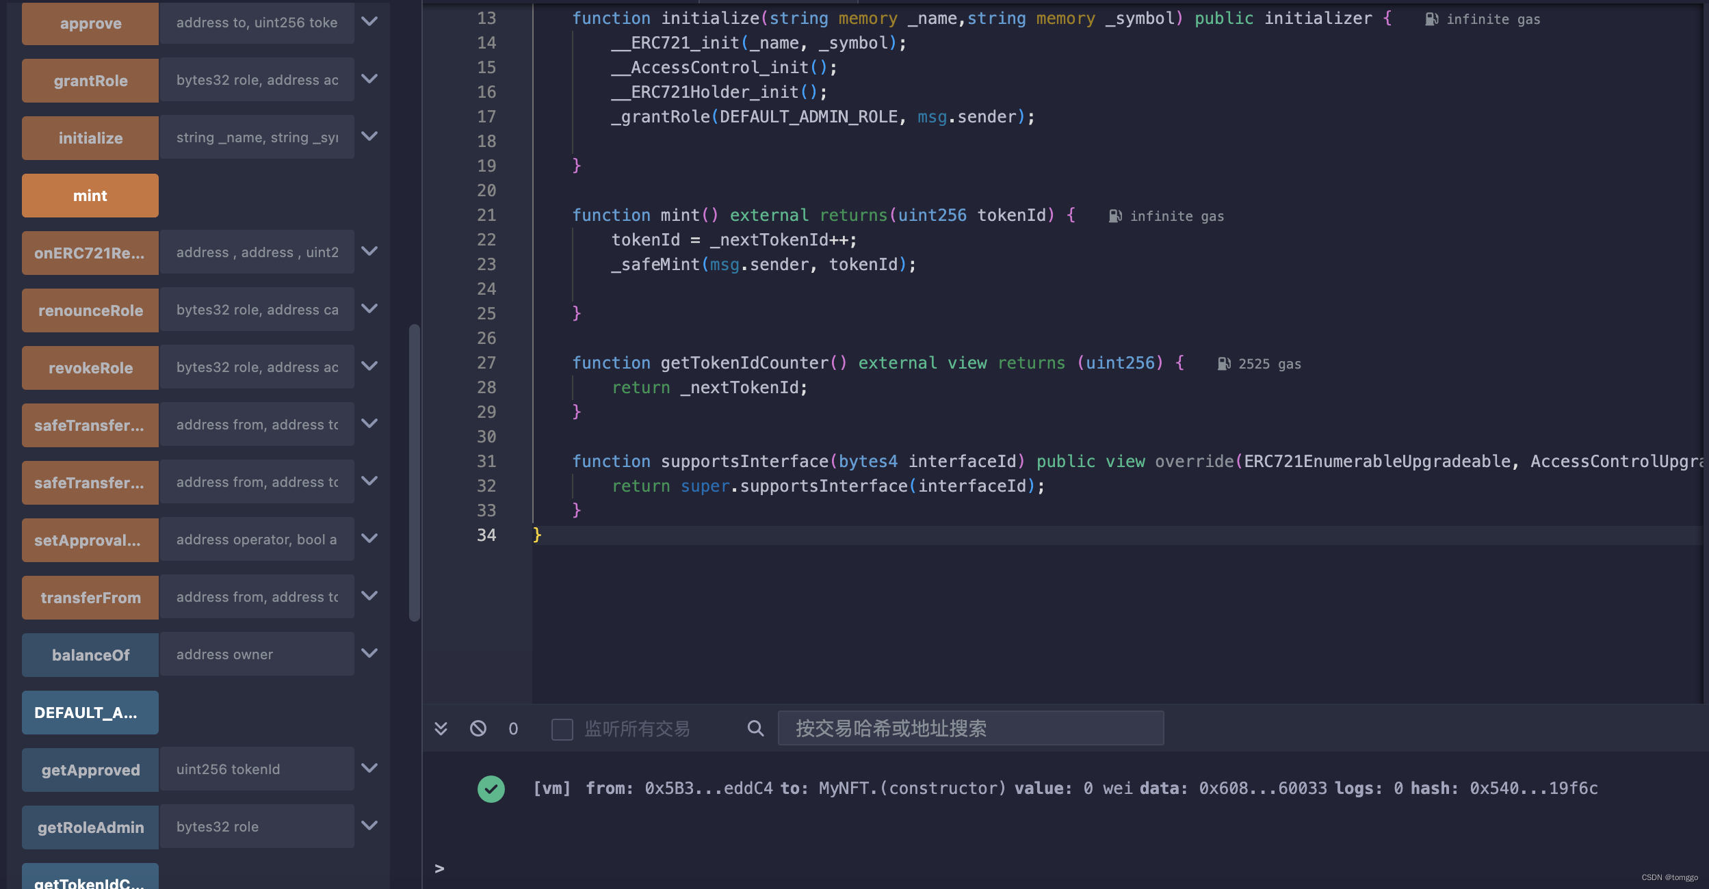
Task: Click the 2525 gas icon near getTokenIdCounter
Action: (x=1224, y=363)
